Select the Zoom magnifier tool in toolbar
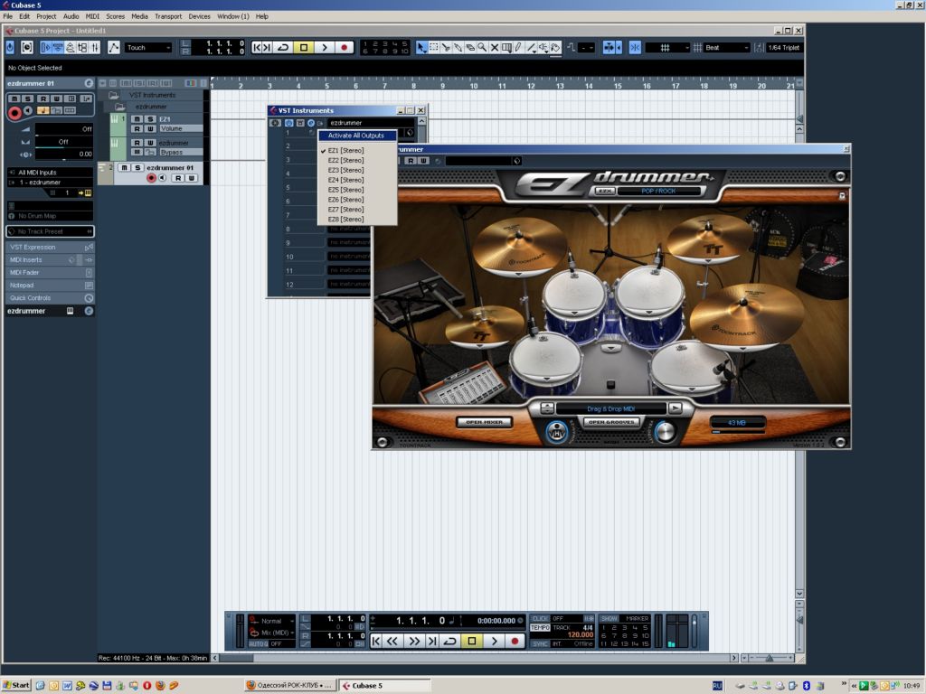This screenshot has height=694, width=926. tap(482, 47)
